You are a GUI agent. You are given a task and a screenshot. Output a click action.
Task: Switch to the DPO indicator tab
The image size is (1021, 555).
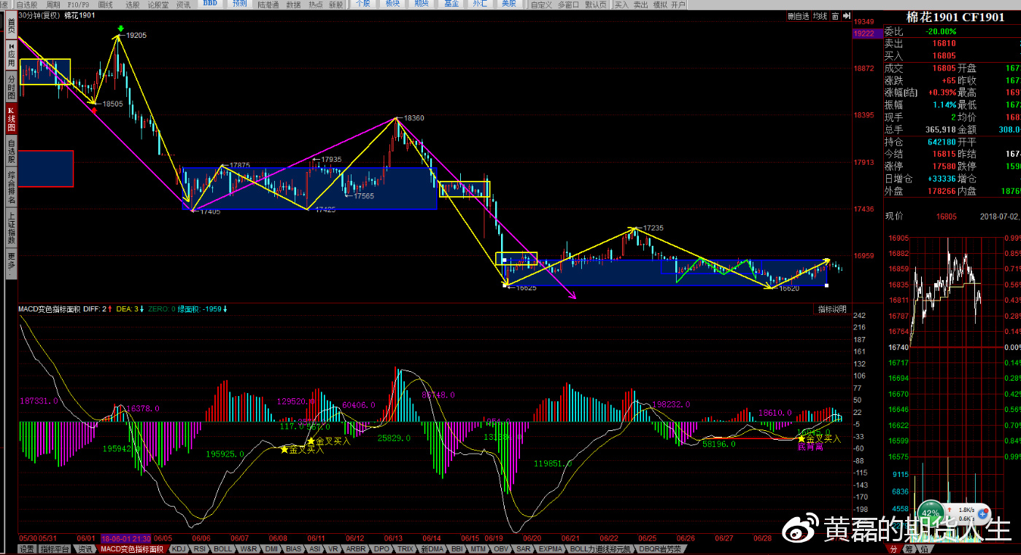pos(382,549)
